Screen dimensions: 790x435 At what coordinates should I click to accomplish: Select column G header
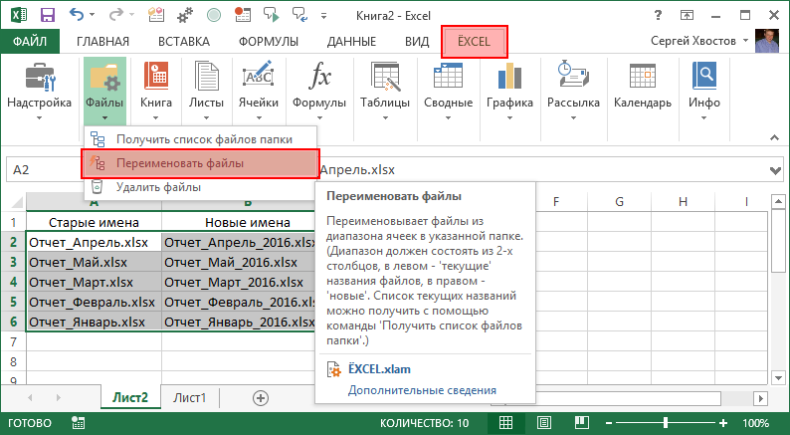tap(619, 202)
